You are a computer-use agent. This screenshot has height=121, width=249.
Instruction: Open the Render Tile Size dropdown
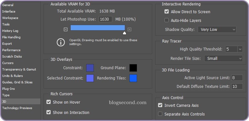223,59
